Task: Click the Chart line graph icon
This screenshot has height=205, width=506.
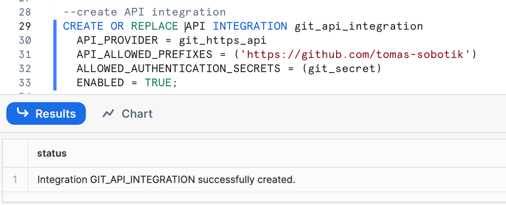Action: tap(108, 113)
